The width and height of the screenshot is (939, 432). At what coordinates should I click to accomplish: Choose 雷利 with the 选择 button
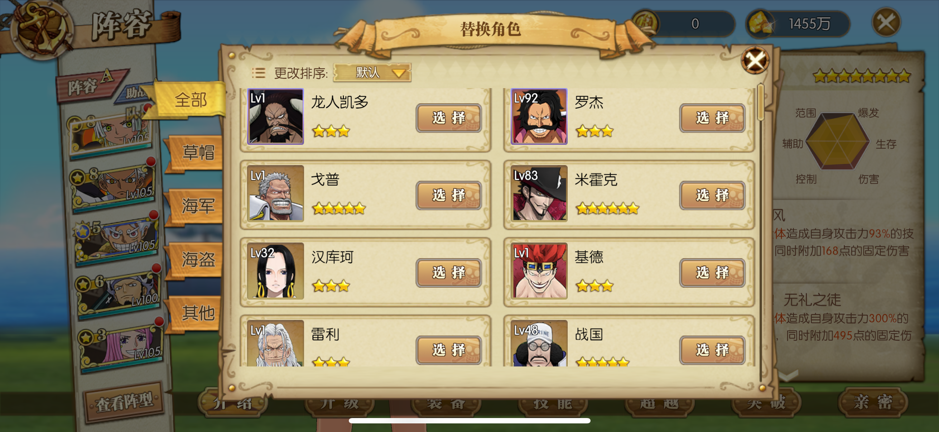click(448, 349)
